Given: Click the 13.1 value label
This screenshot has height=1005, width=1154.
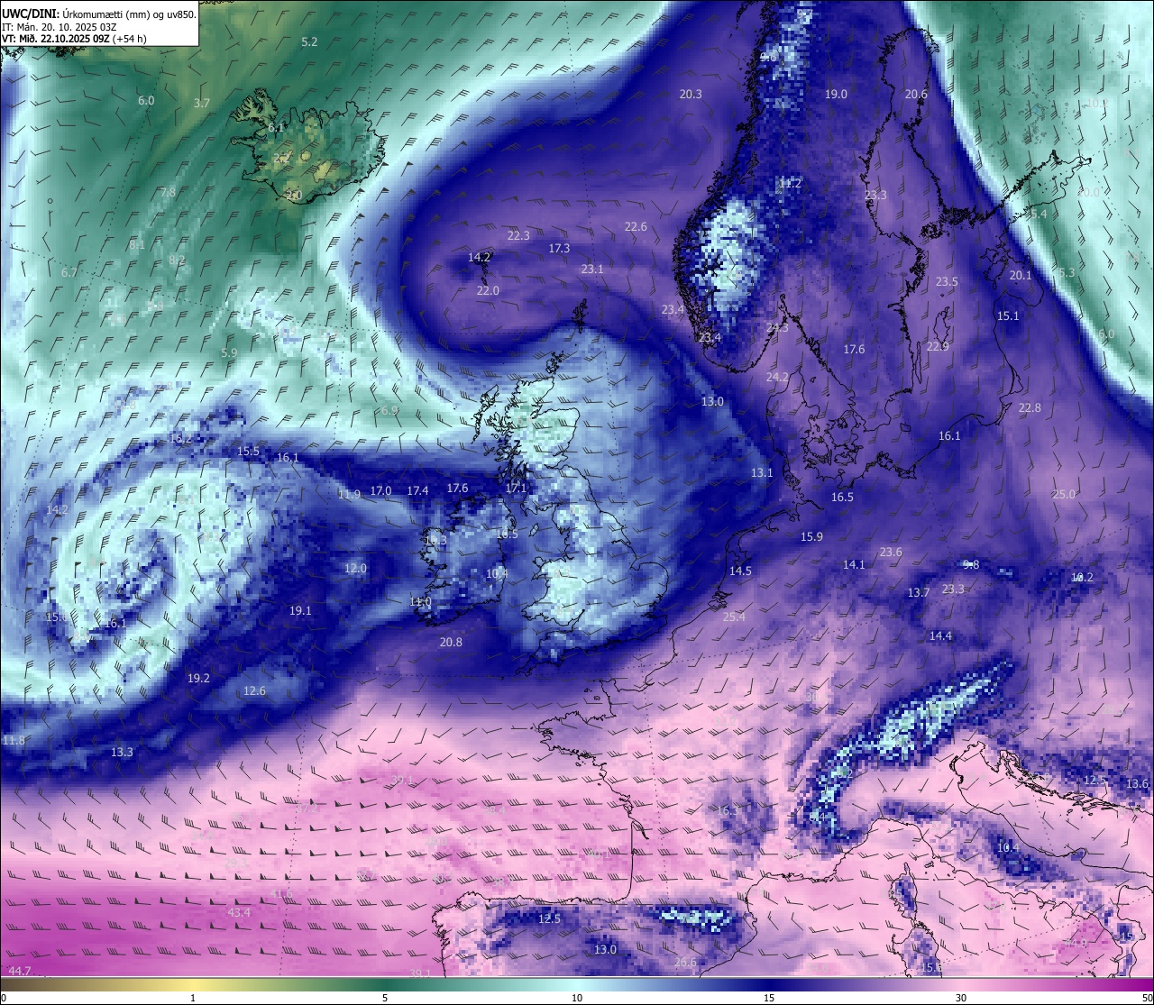Looking at the screenshot, I should [762, 473].
